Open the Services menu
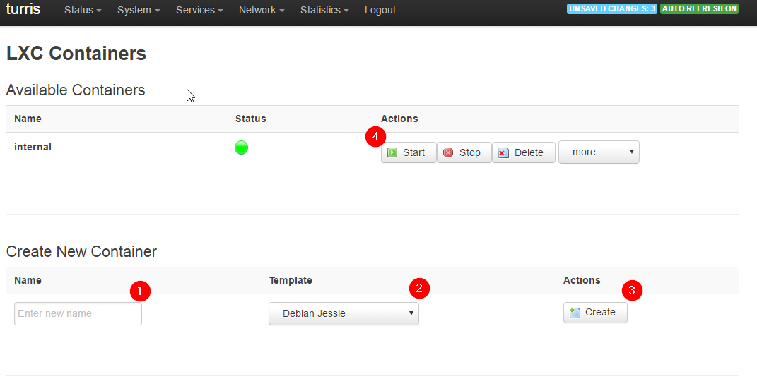Viewport: 757px width, 379px height. tap(199, 11)
